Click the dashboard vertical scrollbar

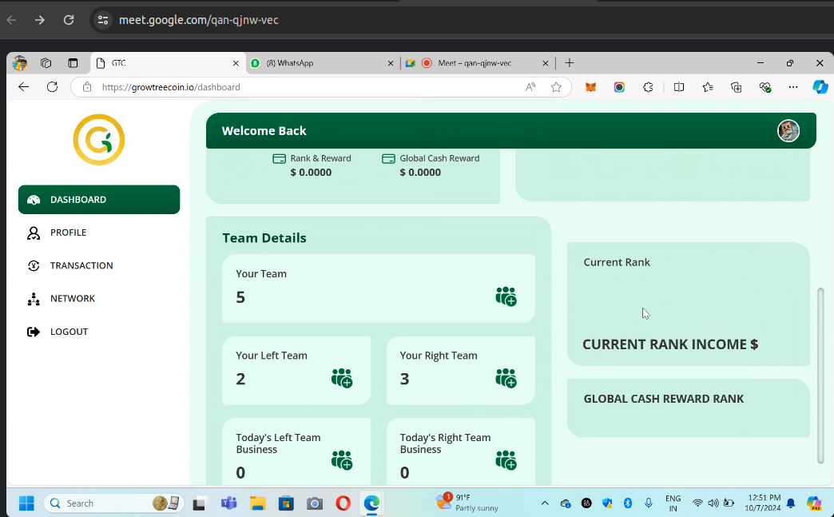coord(820,376)
